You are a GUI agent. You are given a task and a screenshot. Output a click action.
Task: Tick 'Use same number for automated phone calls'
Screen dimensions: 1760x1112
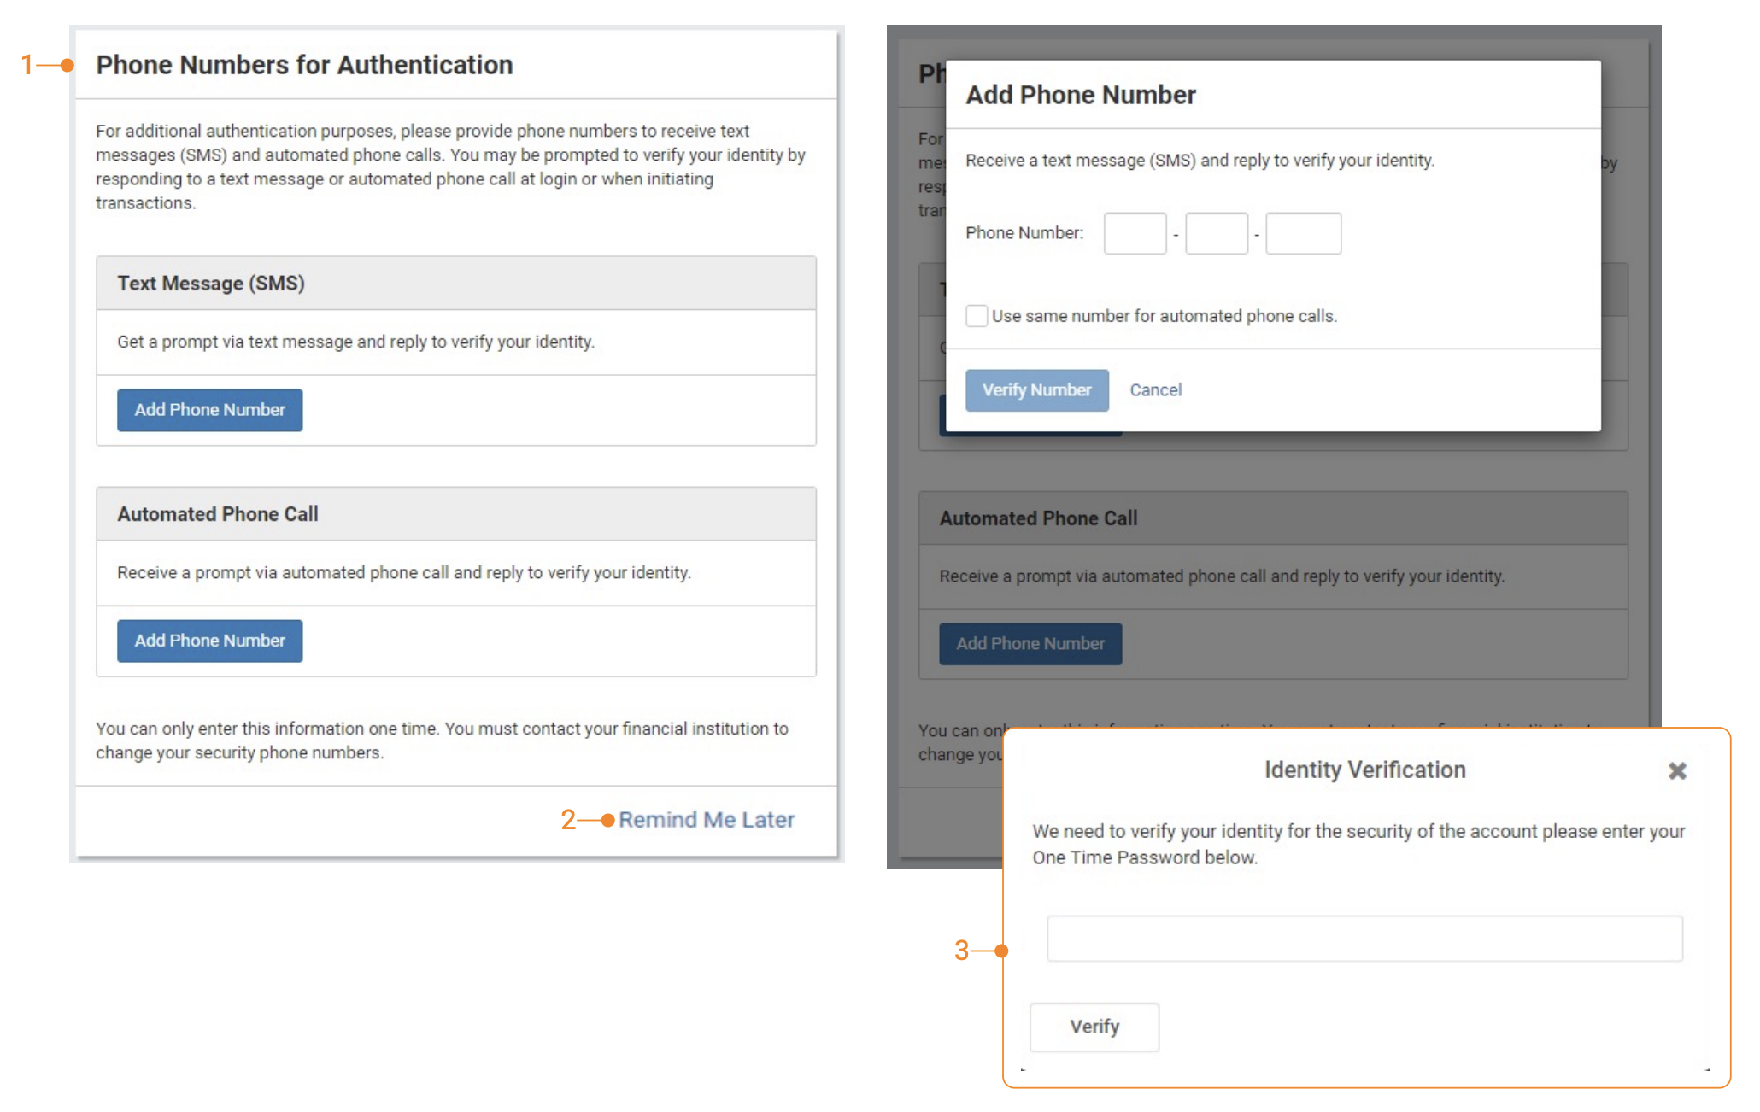[977, 316]
